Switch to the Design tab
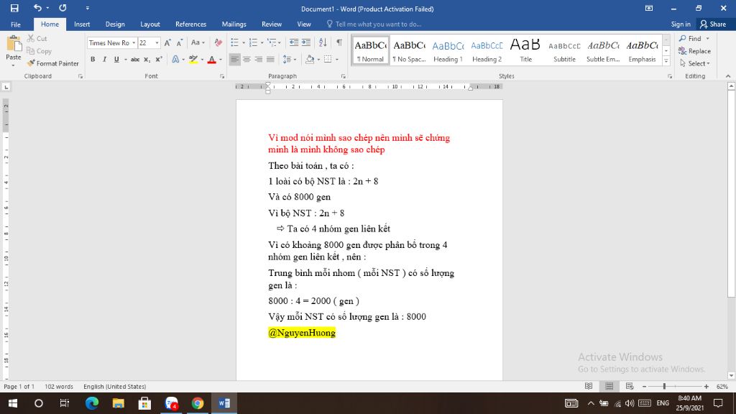736x414 pixels. pos(115,24)
